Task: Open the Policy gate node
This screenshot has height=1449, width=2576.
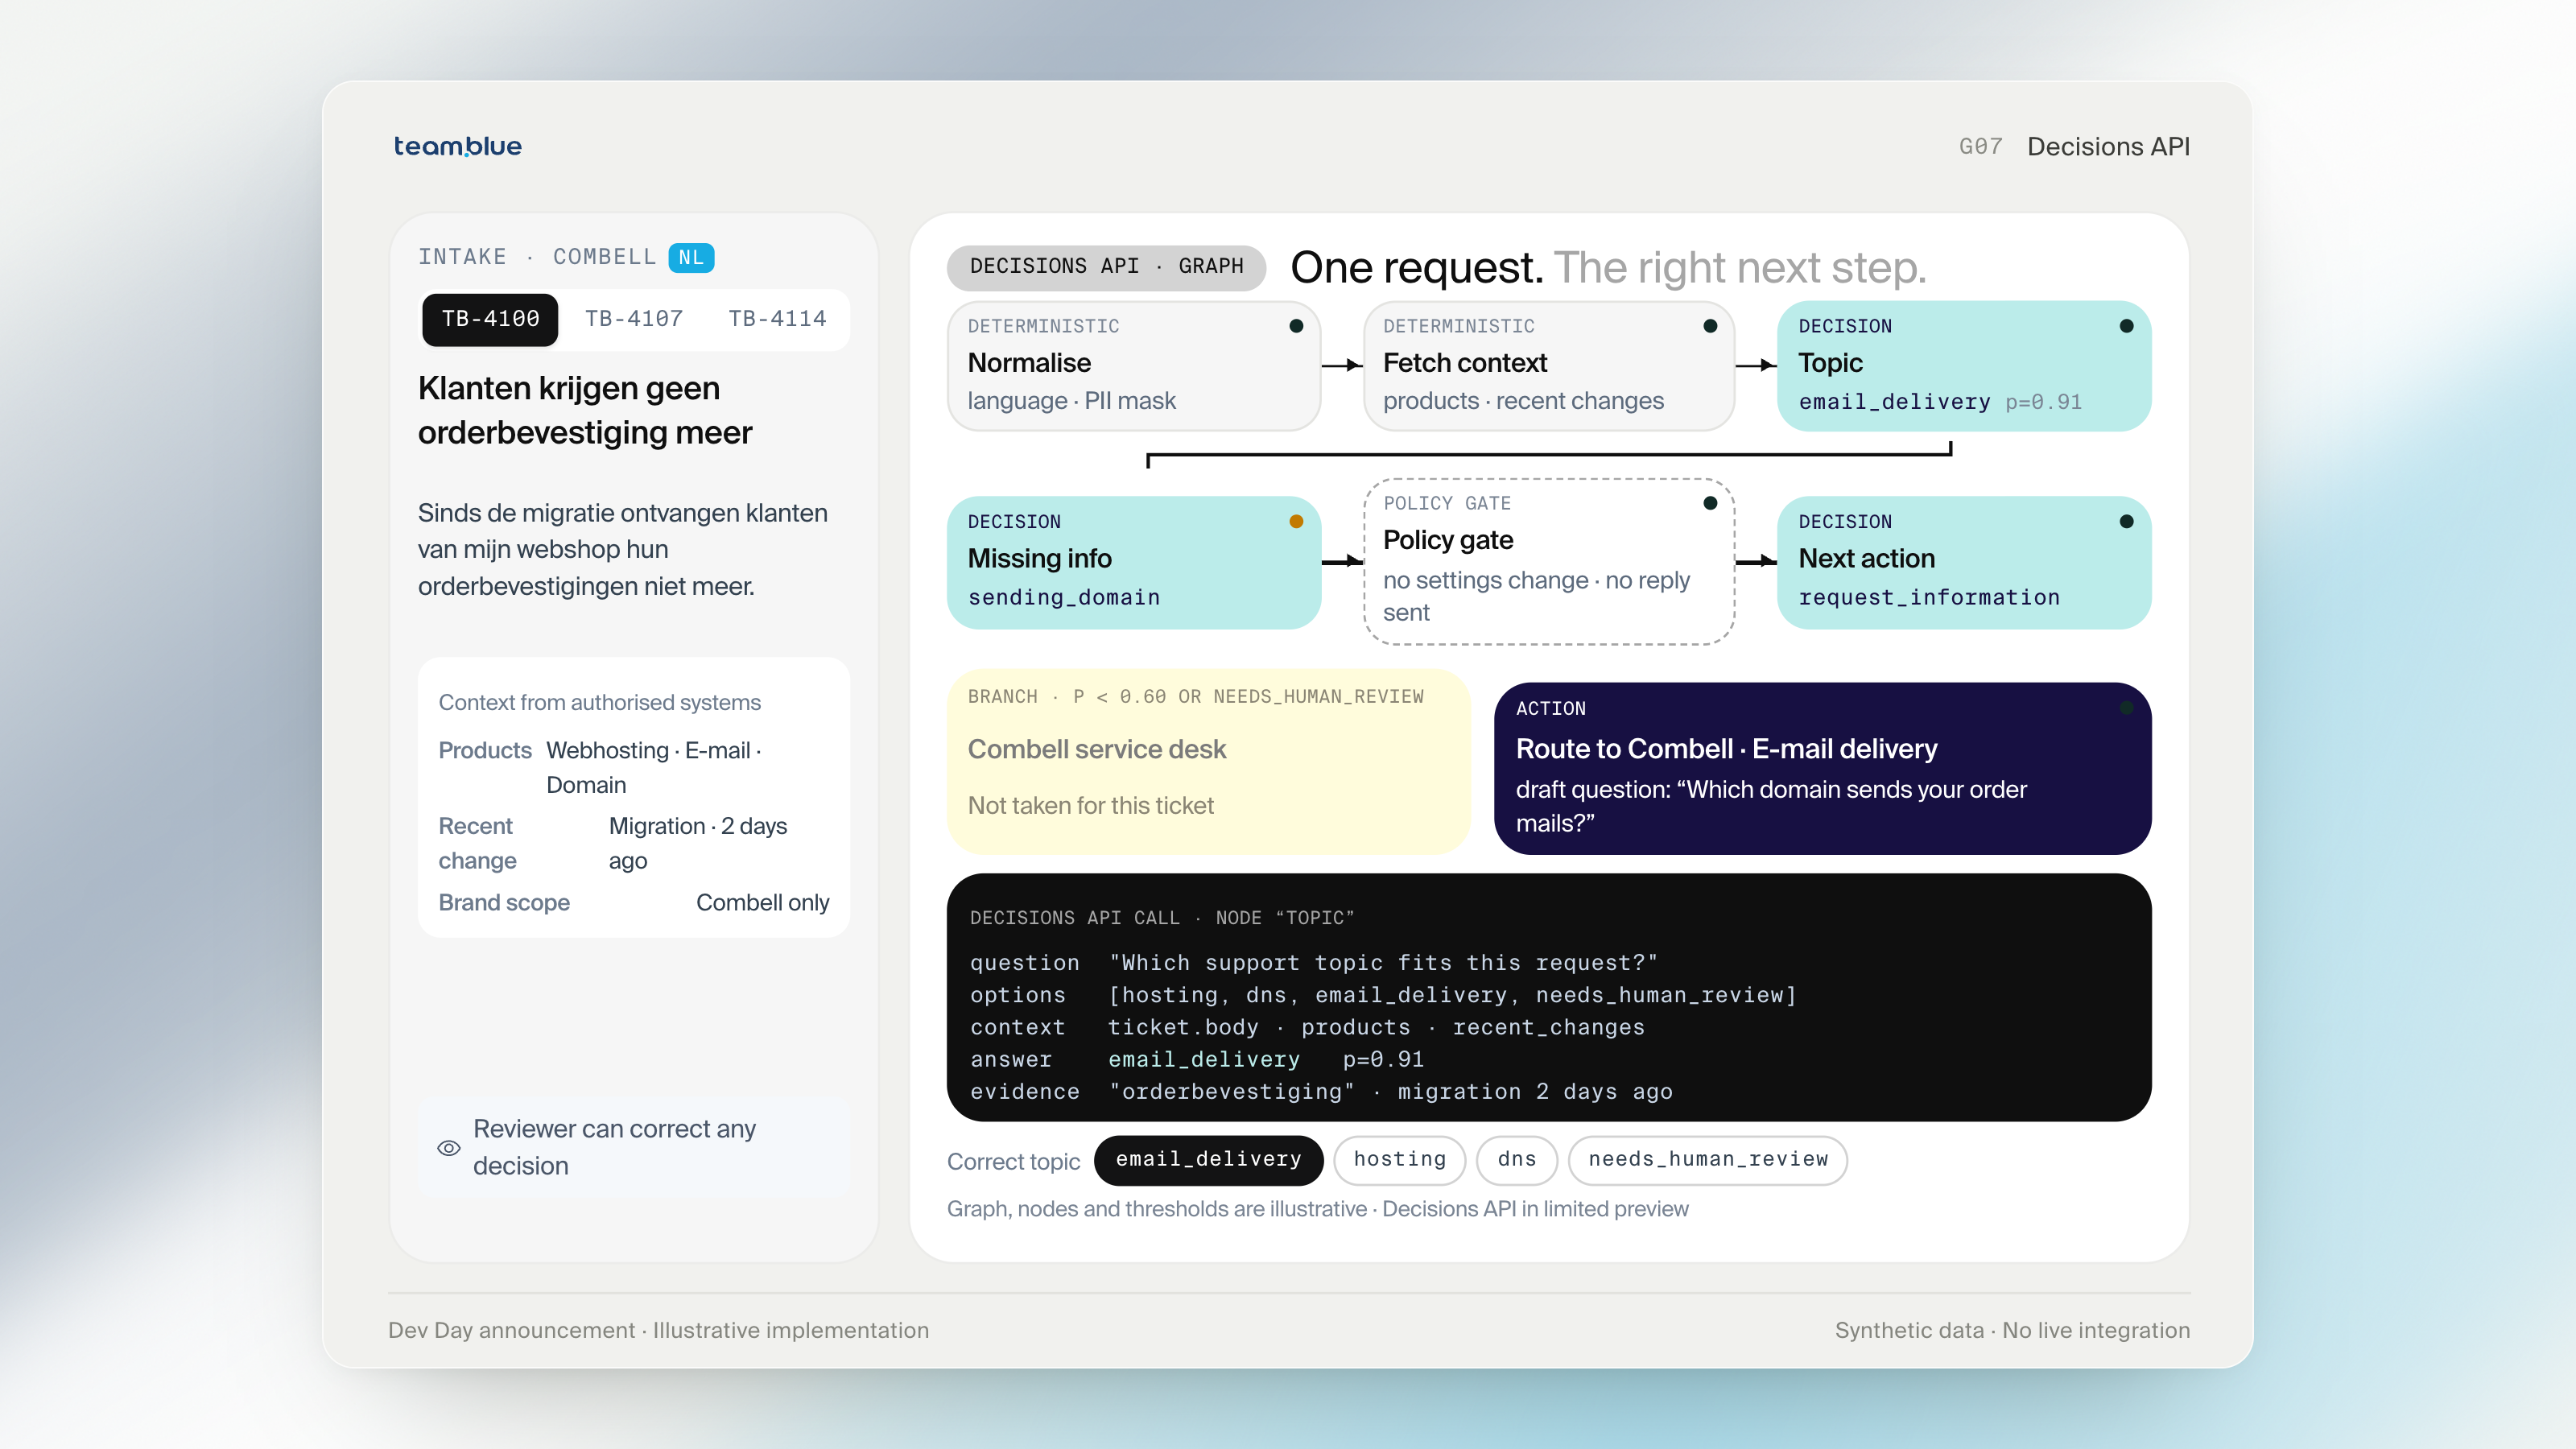Action: click(x=1548, y=562)
